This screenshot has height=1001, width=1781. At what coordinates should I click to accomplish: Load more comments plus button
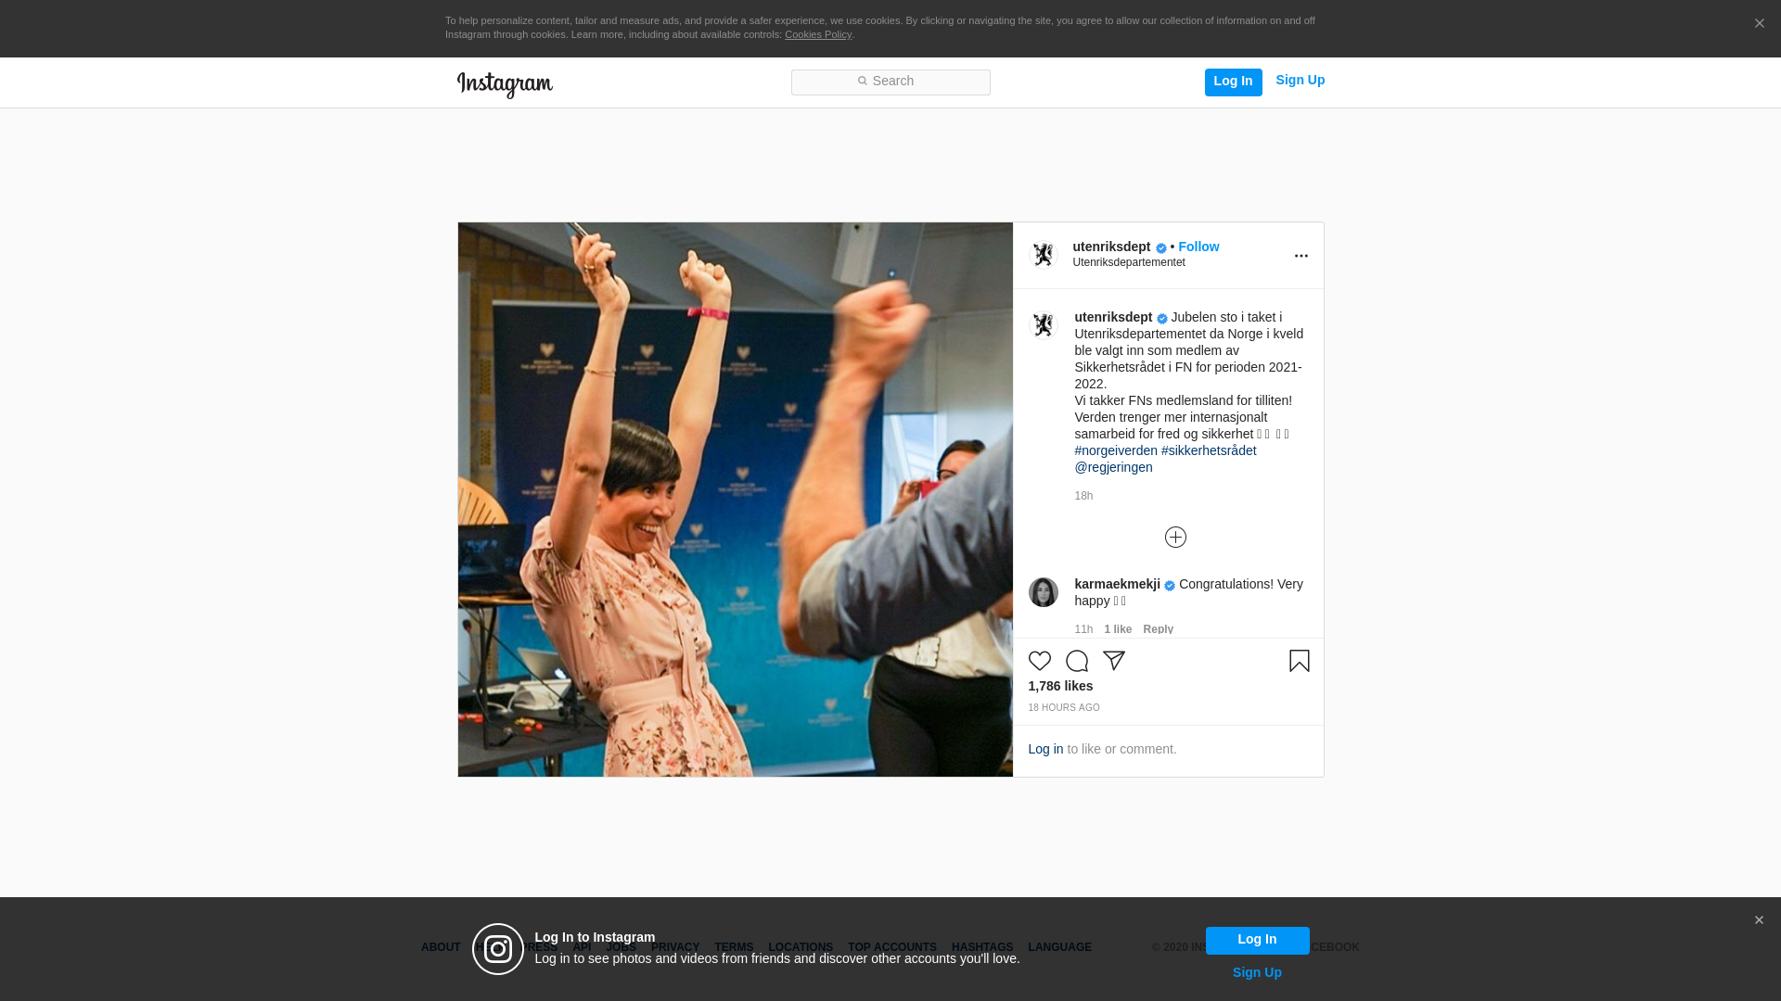pos(1175,538)
